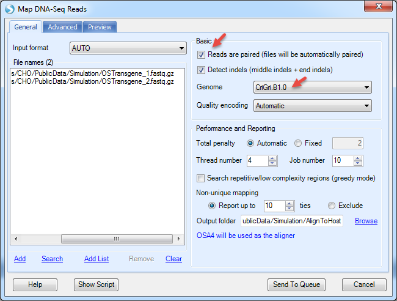Click the Output folder path field
The height and width of the screenshot is (301, 397).
coord(292,221)
